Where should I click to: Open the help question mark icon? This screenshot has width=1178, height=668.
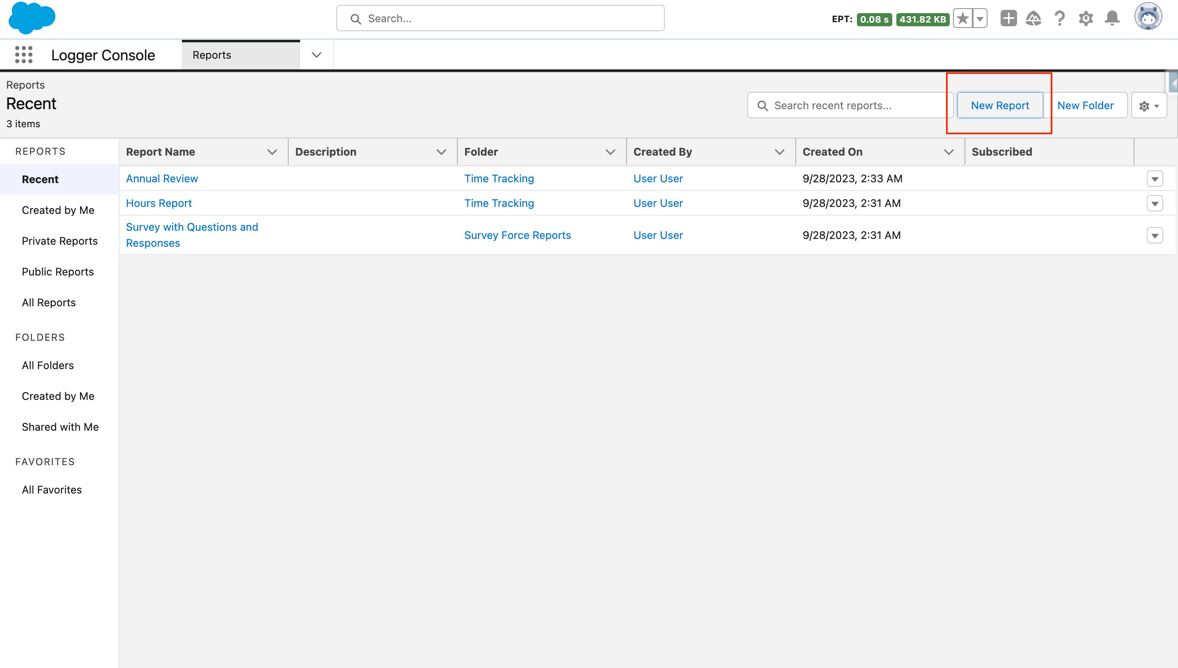1060,18
